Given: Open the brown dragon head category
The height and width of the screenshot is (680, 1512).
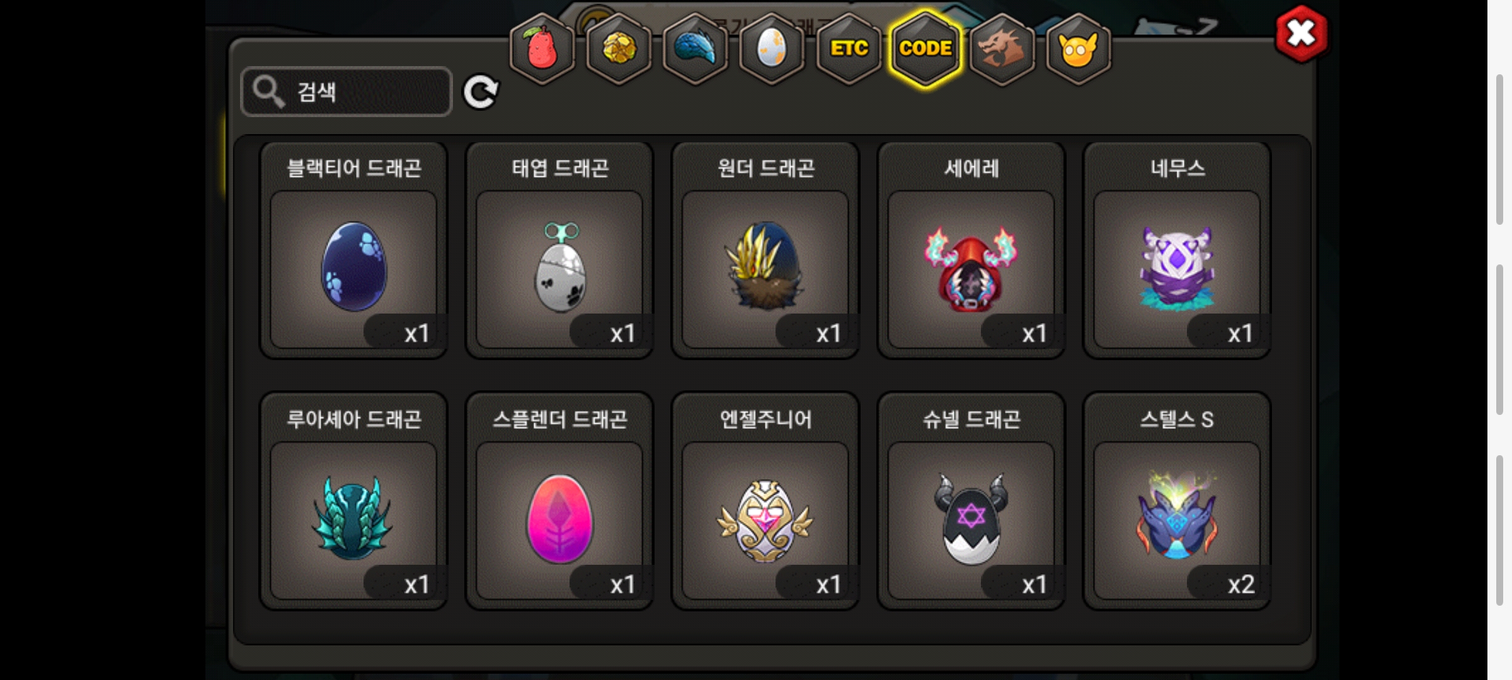Looking at the screenshot, I should tap(1002, 49).
